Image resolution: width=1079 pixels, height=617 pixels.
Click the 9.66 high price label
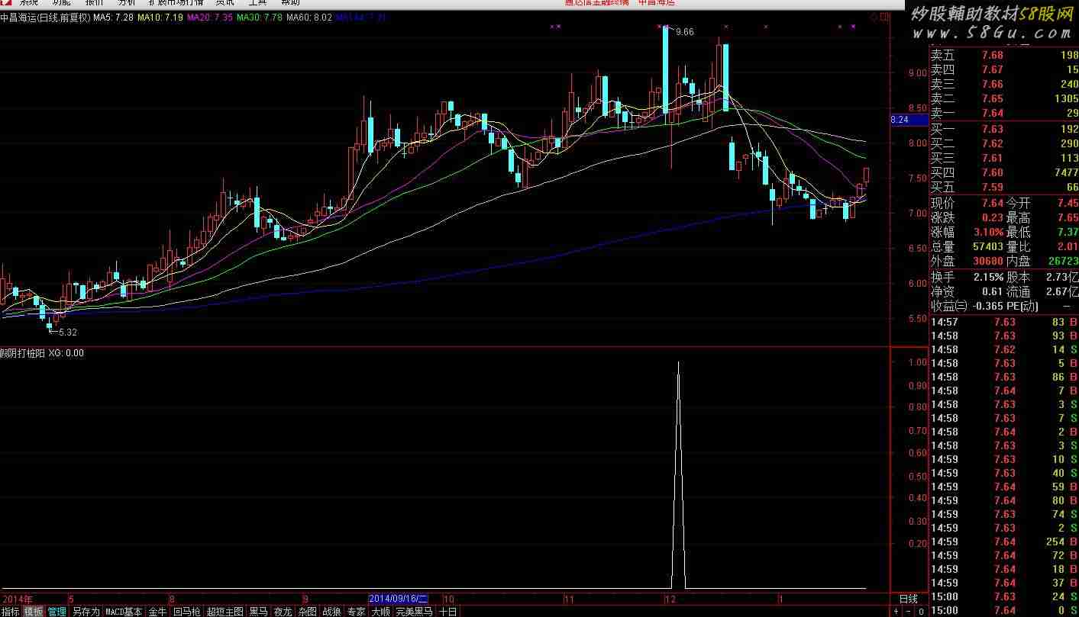click(x=685, y=32)
